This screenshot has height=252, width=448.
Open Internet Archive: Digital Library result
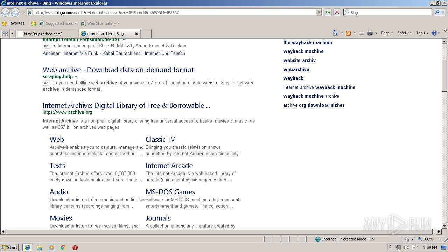(x=126, y=105)
